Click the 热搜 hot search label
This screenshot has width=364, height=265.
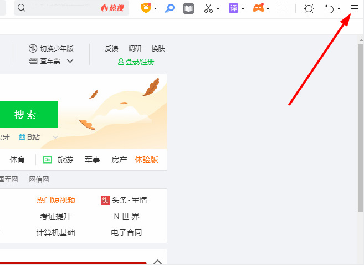[x=112, y=8]
